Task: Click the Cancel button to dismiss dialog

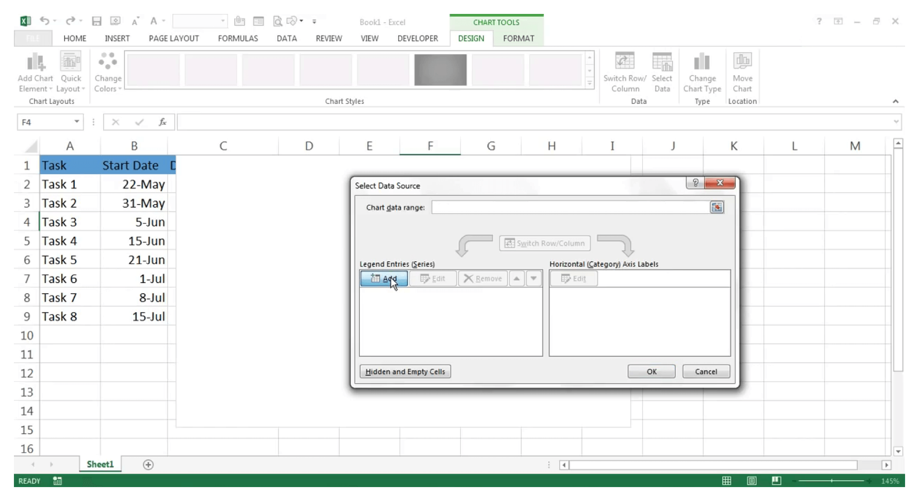Action: point(705,371)
